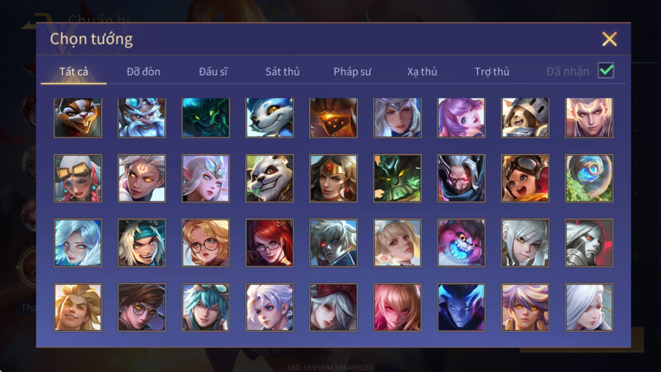The height and width of the screenshot is (372, 661).
Task: Switch to the Đỡ đòn tab
Action: 143,72
